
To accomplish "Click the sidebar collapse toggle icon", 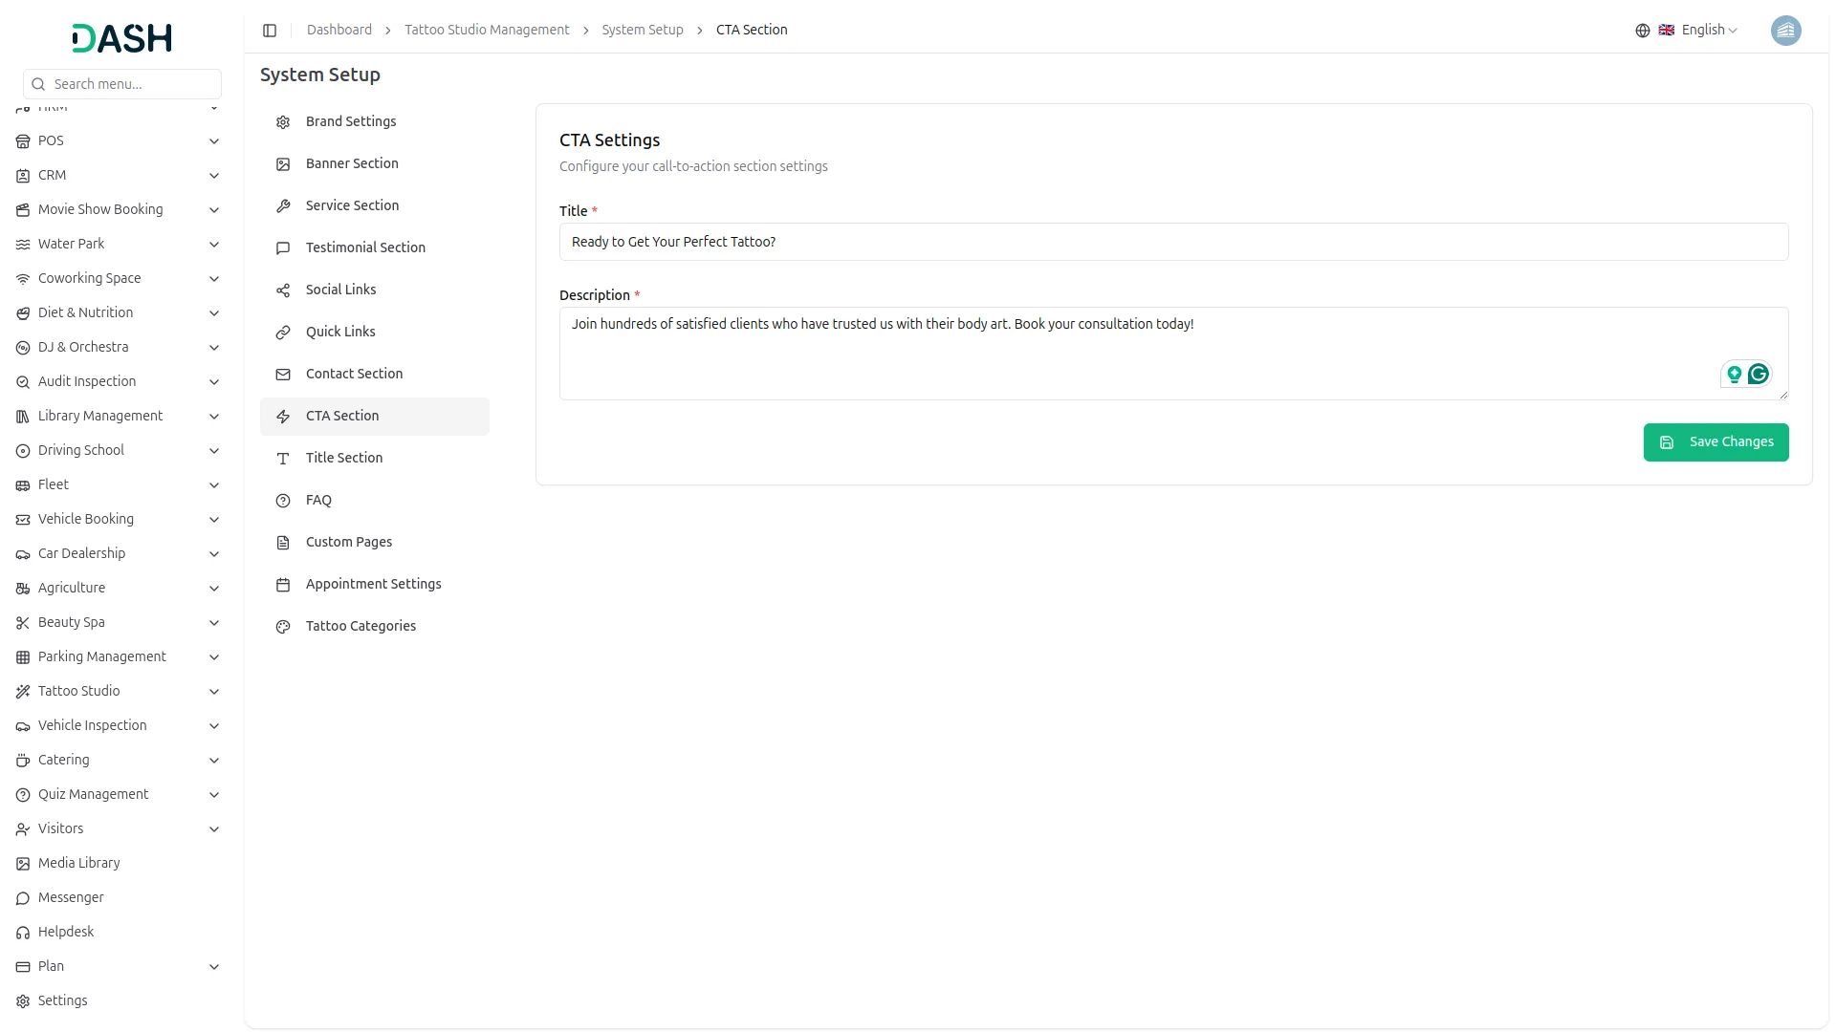I will tap(270, 31).
